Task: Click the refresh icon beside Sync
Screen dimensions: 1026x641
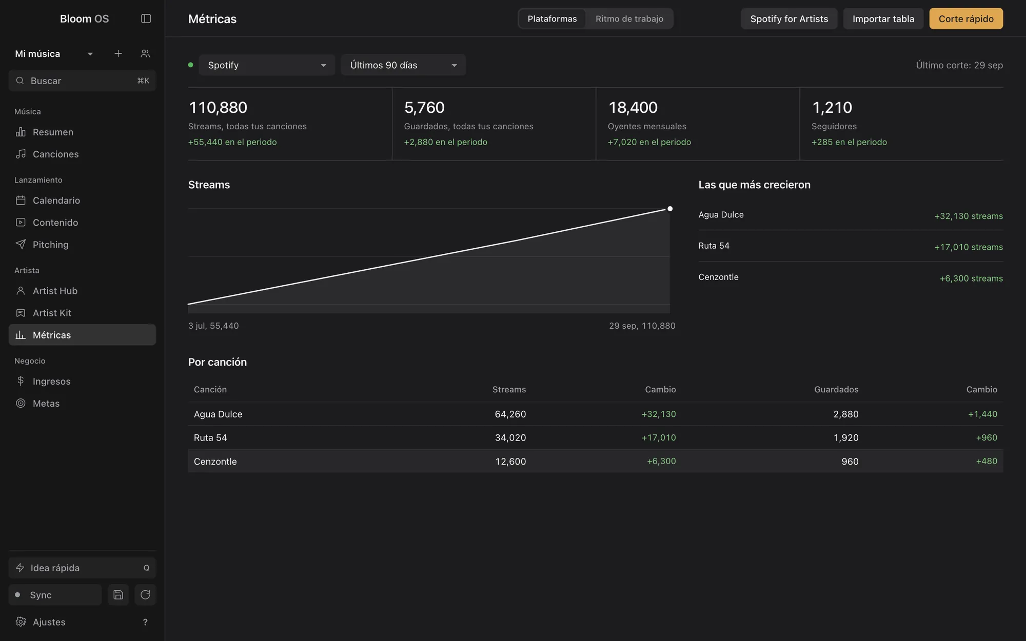Action: pos(145,595)
